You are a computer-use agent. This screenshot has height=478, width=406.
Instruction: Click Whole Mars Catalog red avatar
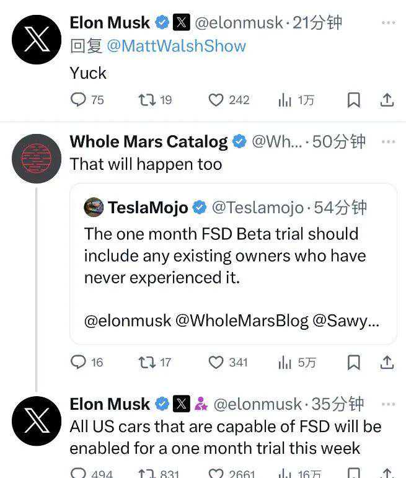tap(37, 158)
